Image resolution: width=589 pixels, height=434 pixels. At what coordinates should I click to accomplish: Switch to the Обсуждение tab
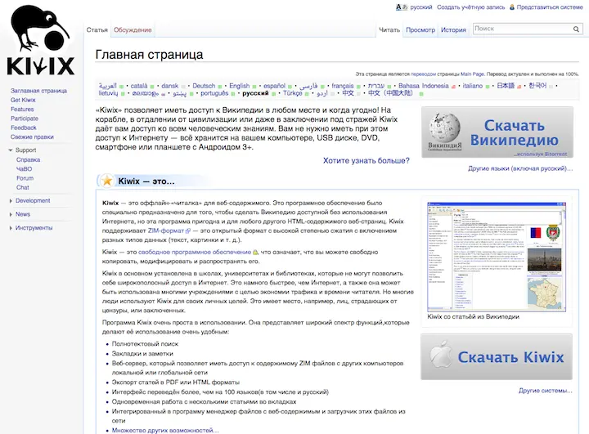pos(133,29)
